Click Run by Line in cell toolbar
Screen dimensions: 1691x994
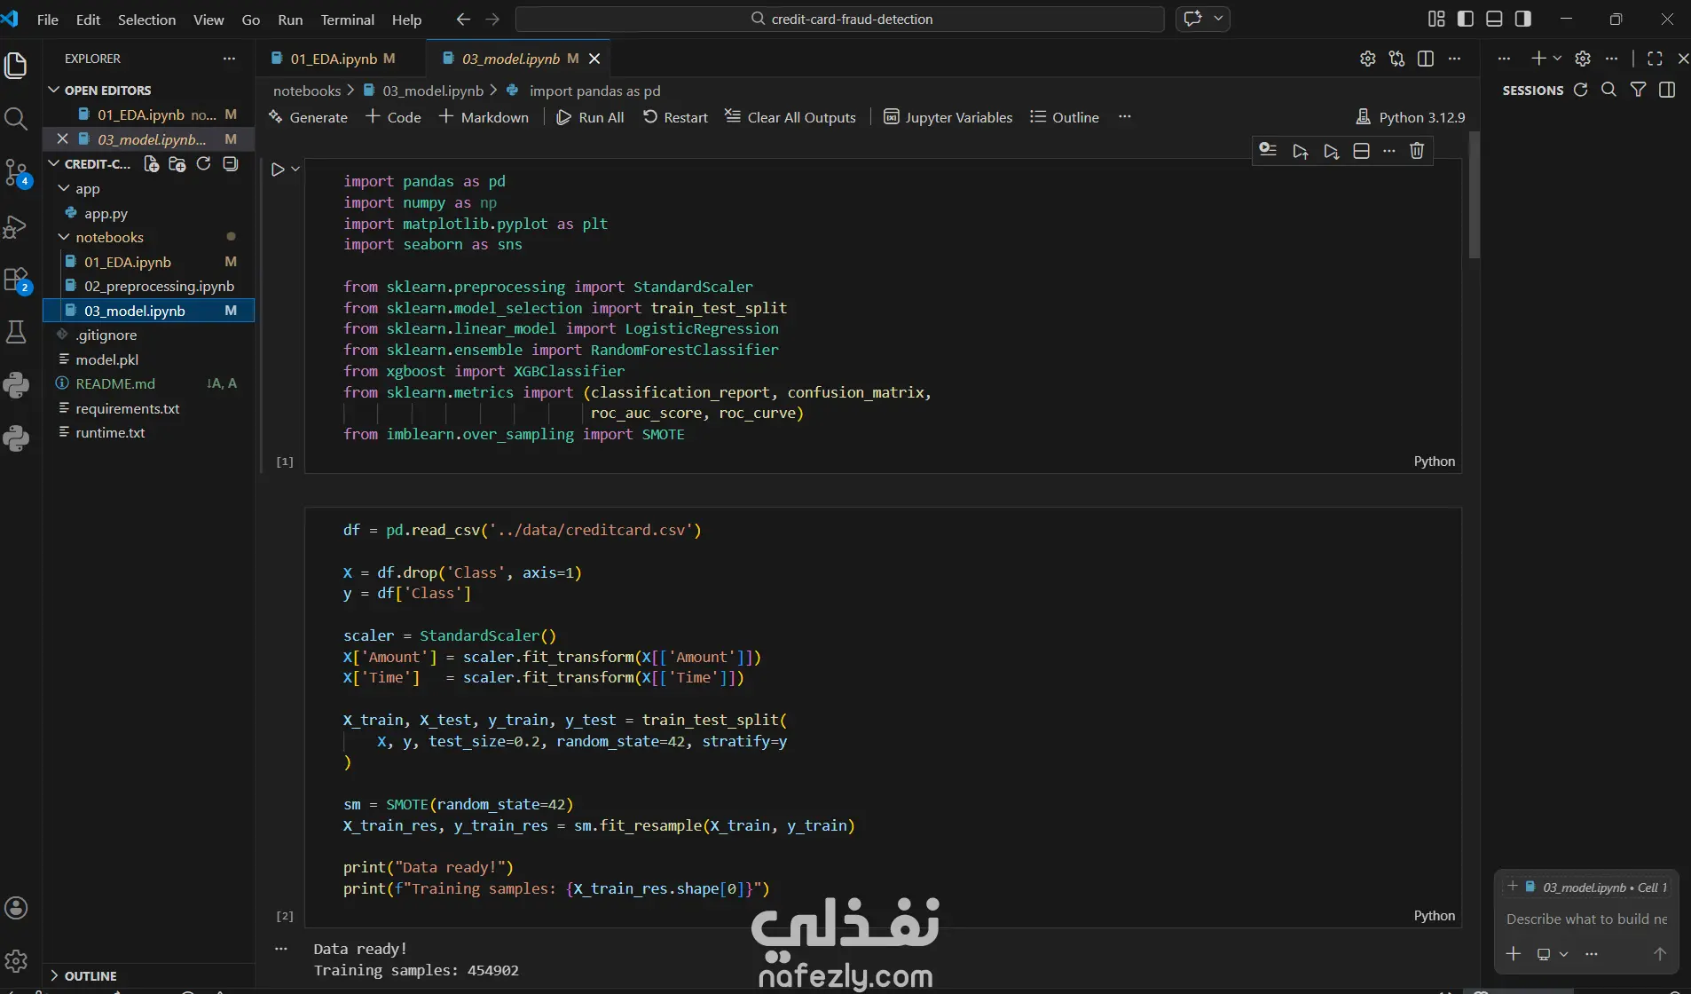pos(1268,151)
